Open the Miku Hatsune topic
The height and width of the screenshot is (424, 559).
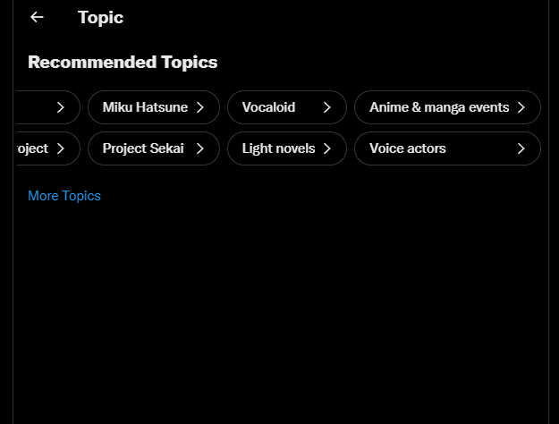pos(145,107)
